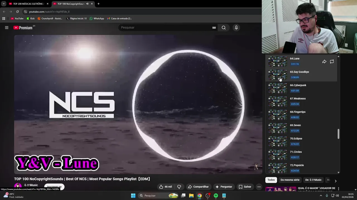The height and width of the screenshot is (200, 357).
Task: Reload the page
Action: click(x=17, y=12)
